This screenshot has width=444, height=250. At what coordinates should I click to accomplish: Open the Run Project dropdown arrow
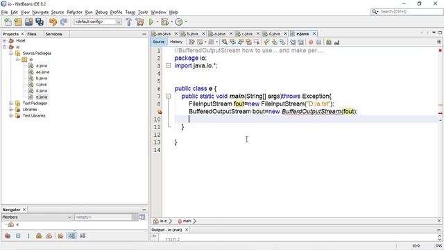point(157,22)
